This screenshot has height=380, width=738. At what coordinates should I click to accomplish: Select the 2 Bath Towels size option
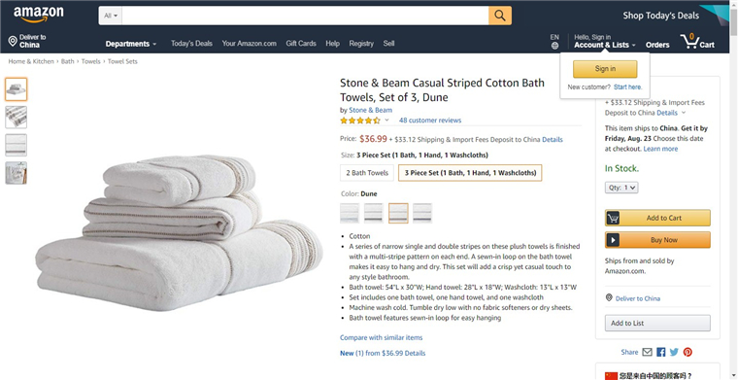[367, 173]
